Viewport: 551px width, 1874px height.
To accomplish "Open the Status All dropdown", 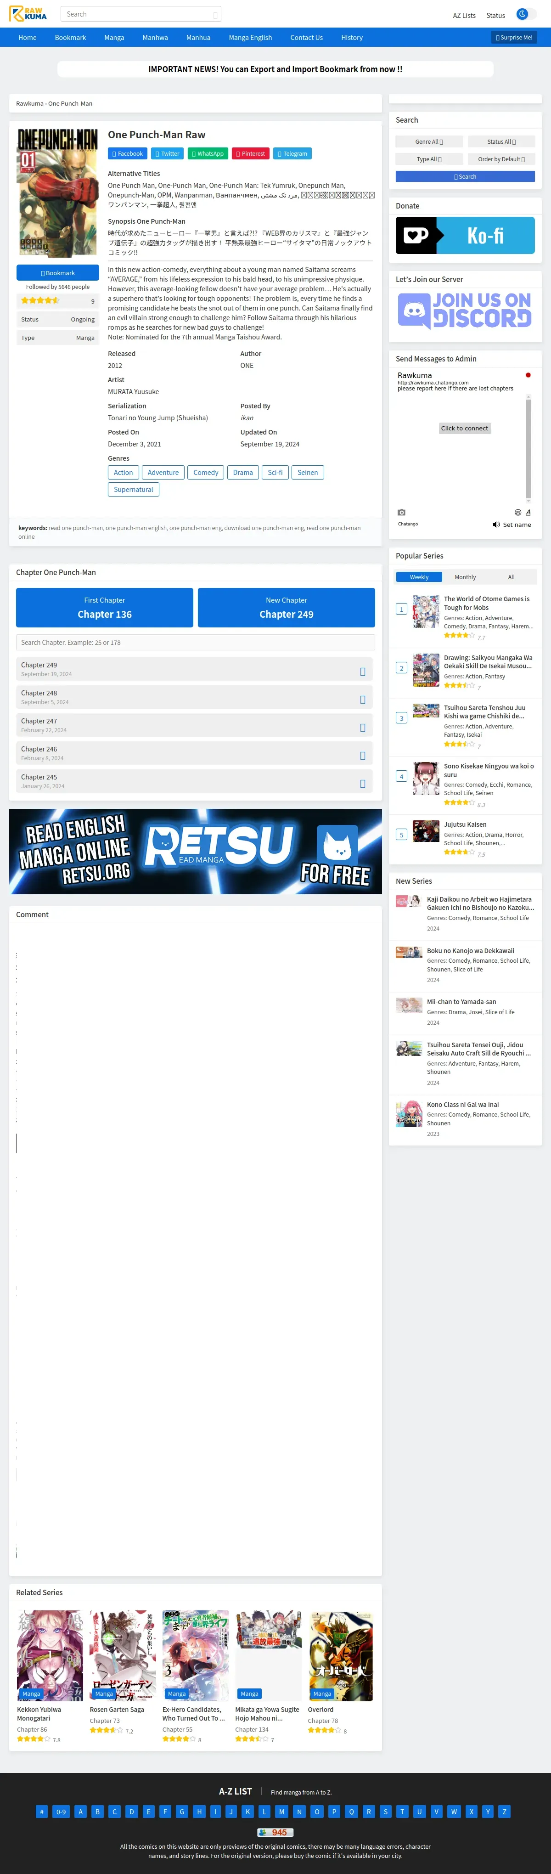I will [x=501, y=142].
